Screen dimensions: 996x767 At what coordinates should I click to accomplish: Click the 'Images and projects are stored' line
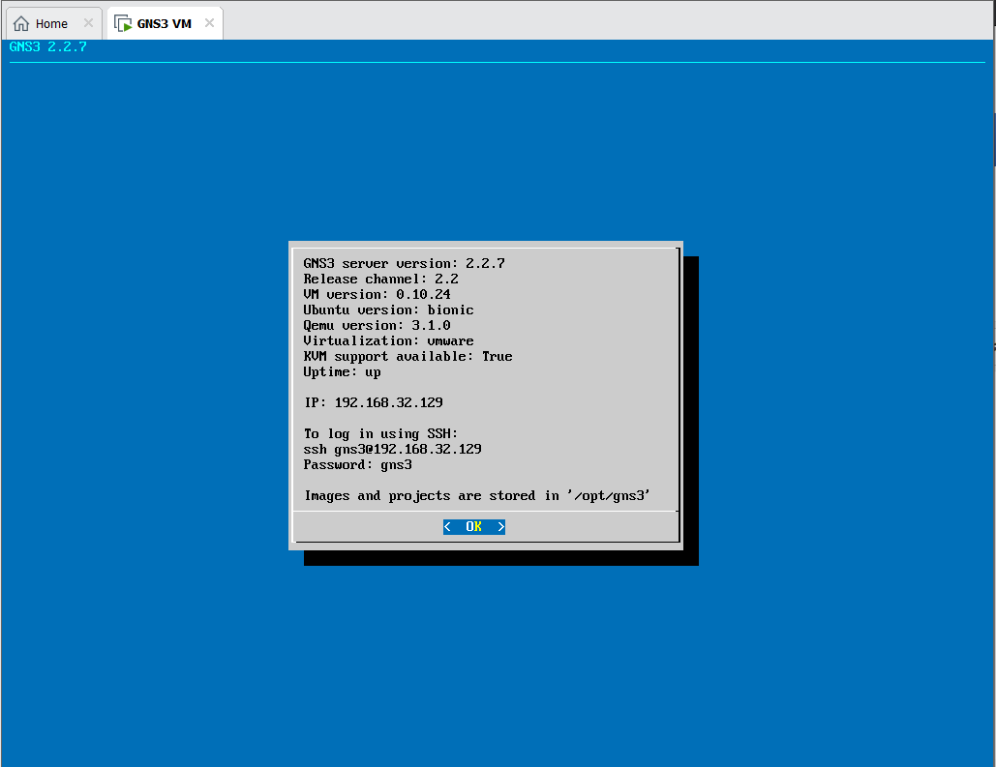tap(477, 496)
